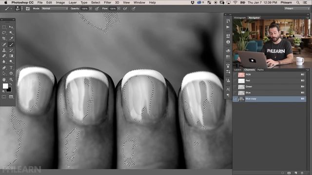Image resolution: width=312 pixels, height=175 pixels.
Task: Open the File menu
Action: tap(40, 2)
